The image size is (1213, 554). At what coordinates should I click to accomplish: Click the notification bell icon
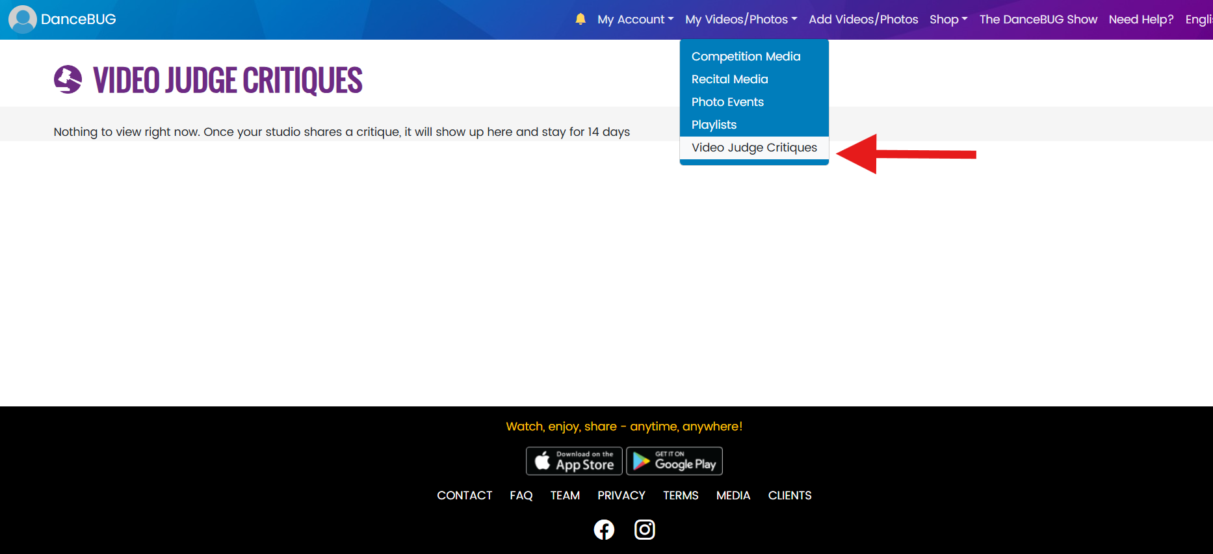point(580,19)
